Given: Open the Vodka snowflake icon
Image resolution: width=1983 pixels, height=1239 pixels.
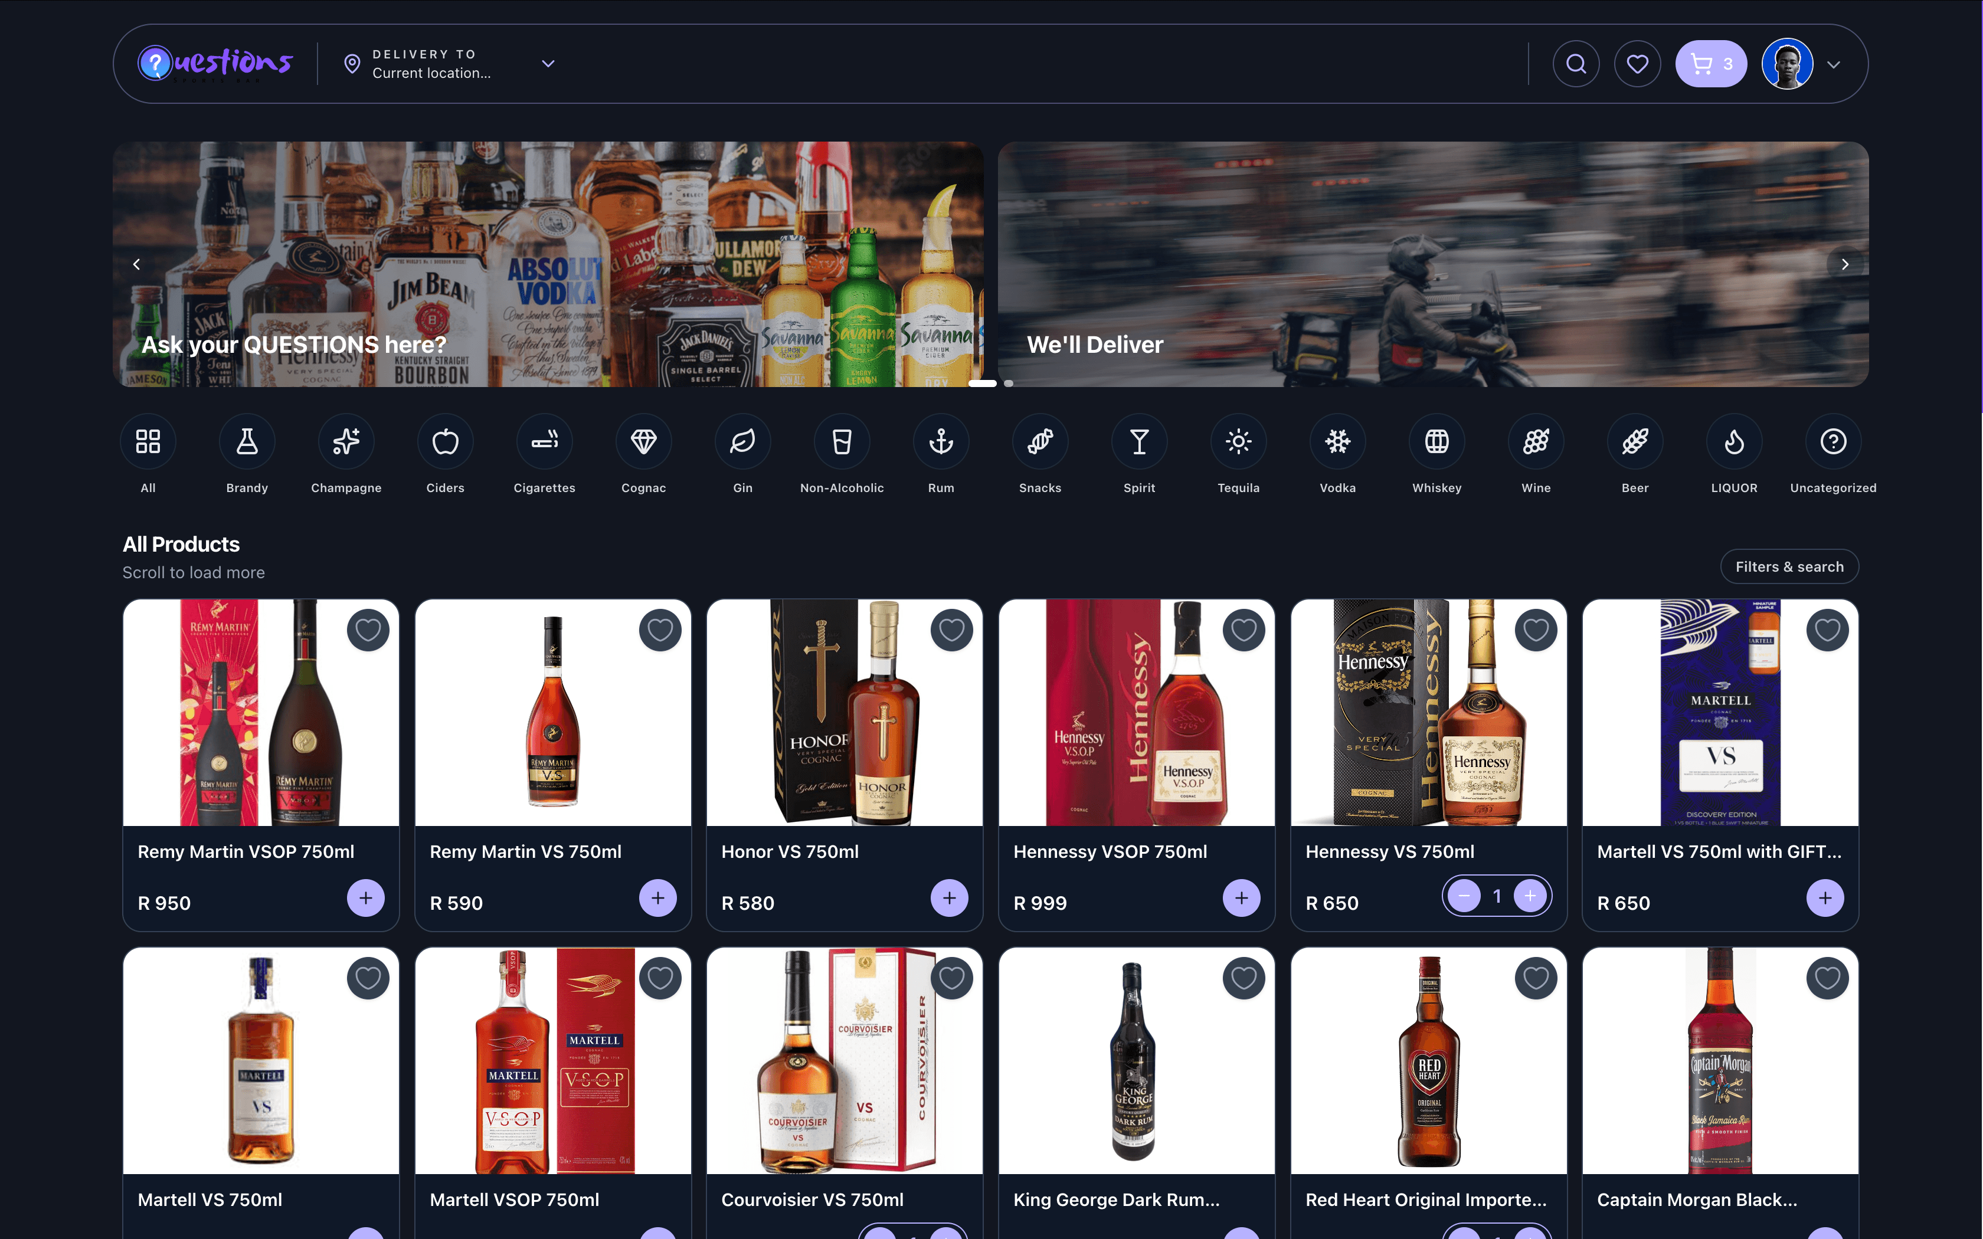Looking at the screenshot, I should pyautogui.click(x=1338, y=442).
